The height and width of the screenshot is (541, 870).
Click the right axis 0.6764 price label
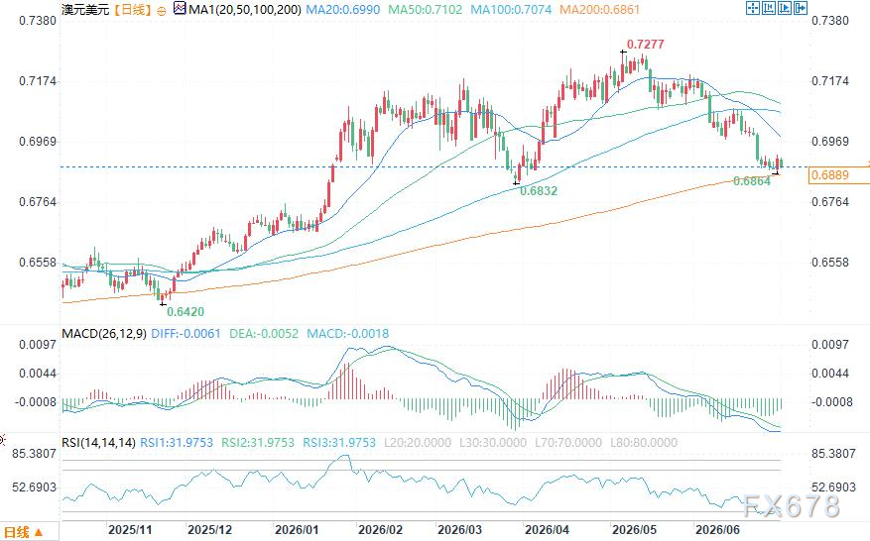click(x=830, y=202)
